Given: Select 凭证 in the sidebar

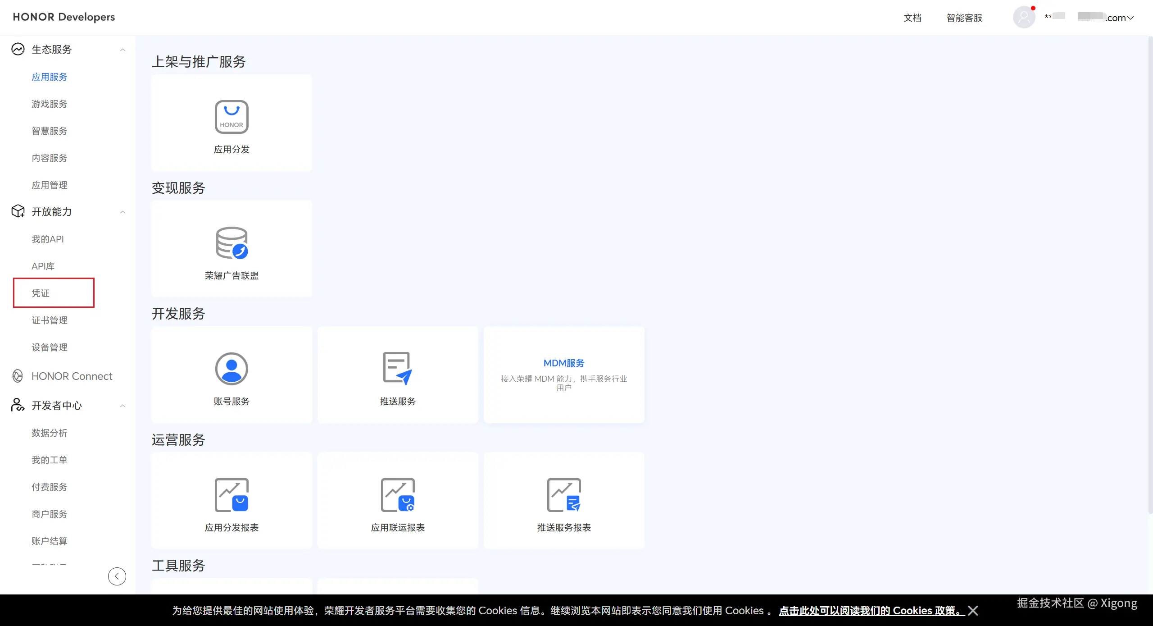Looking at the screenshot, I should 41,293.
